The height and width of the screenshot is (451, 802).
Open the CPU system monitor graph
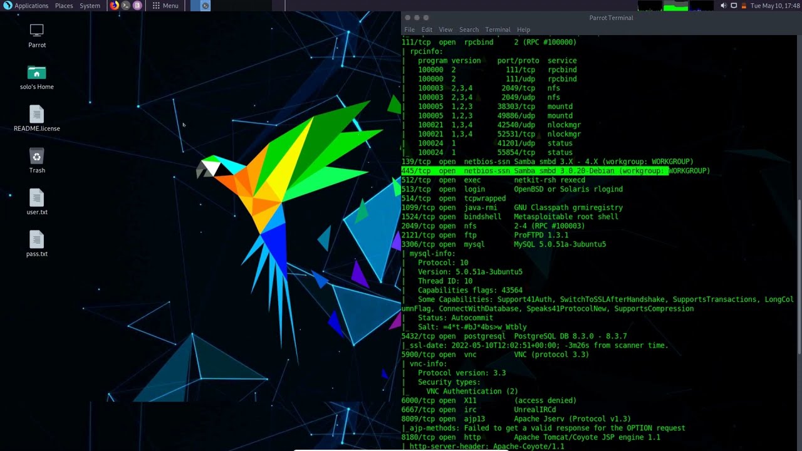pos(650,6)
